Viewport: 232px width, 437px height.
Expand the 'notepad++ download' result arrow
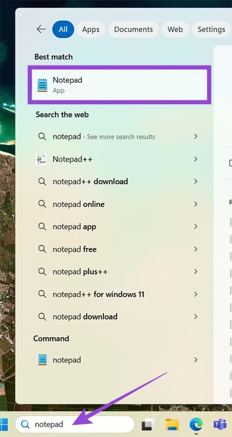pos(196,181)
